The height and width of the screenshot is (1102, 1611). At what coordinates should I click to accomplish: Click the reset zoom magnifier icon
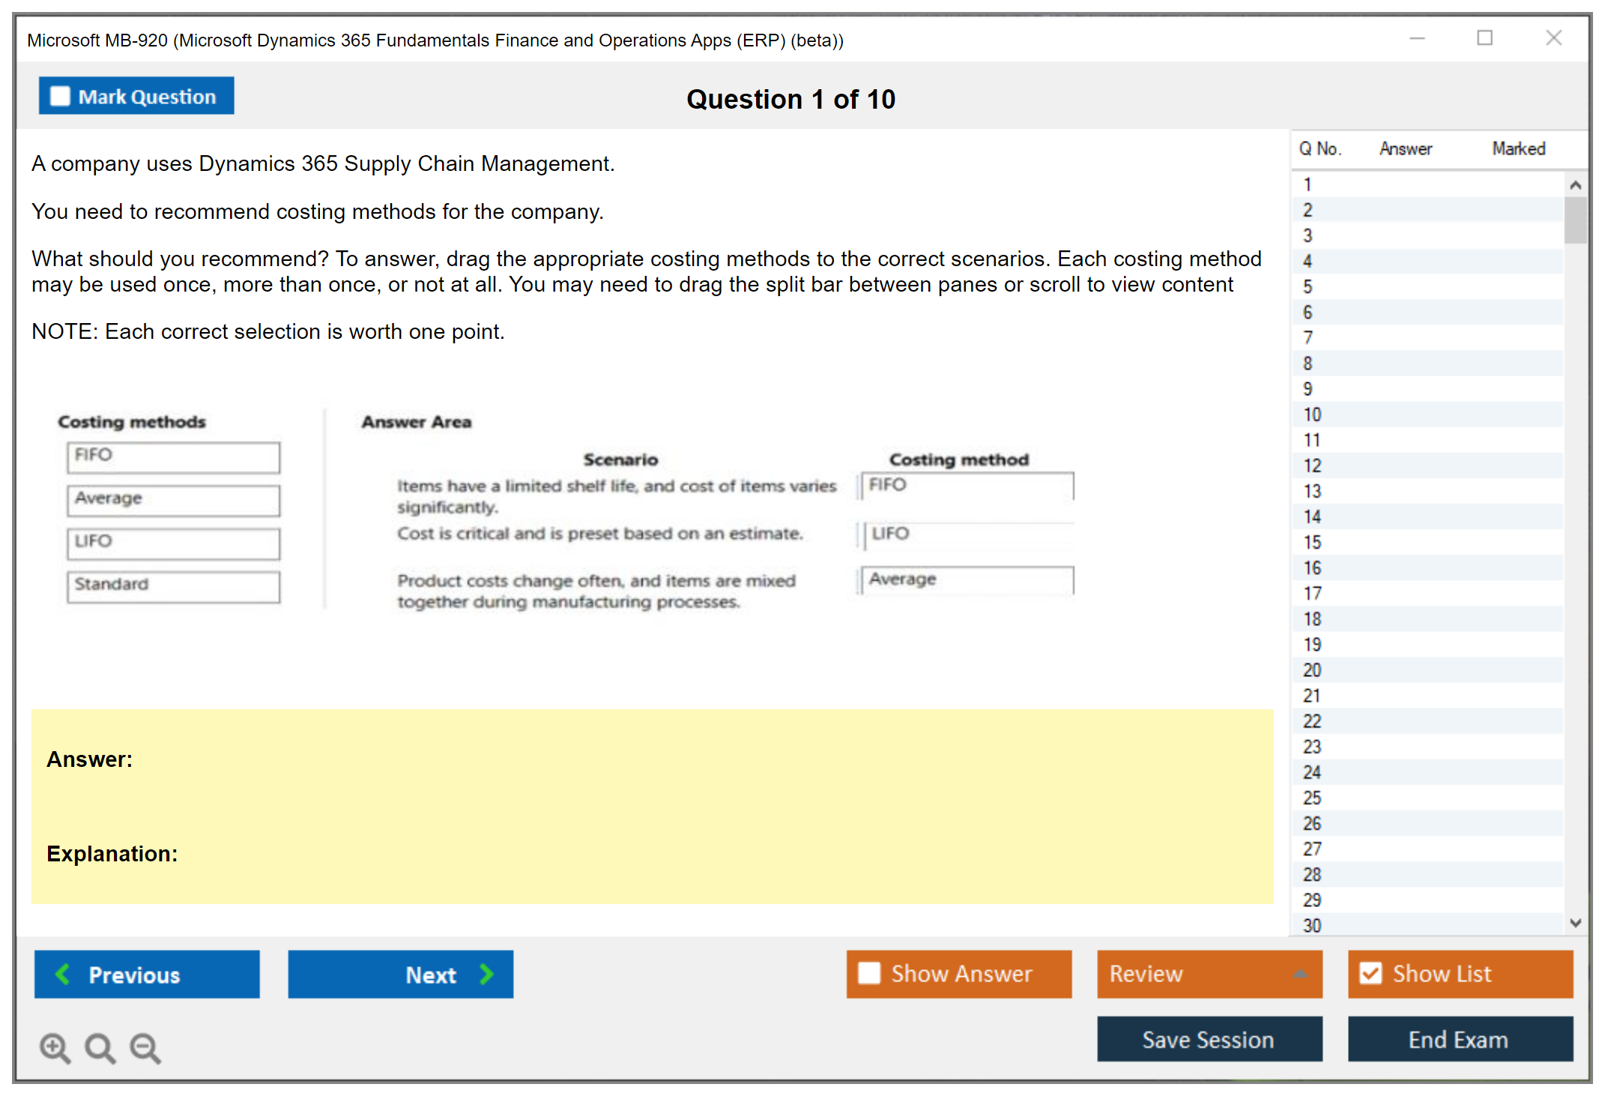pos(100,1047)
